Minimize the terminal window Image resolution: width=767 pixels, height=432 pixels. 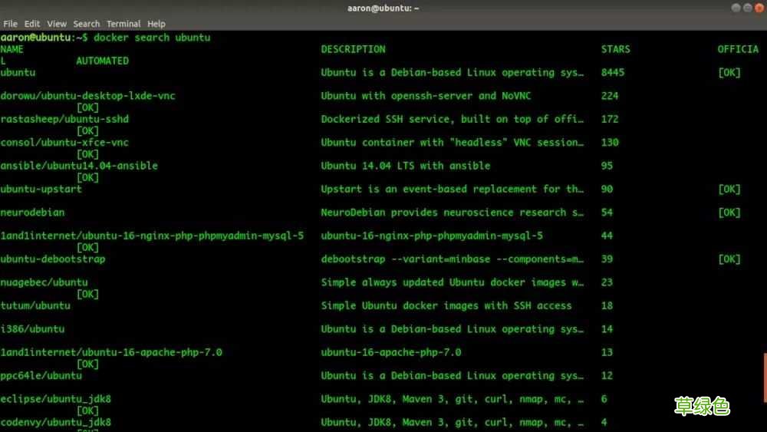736,8
